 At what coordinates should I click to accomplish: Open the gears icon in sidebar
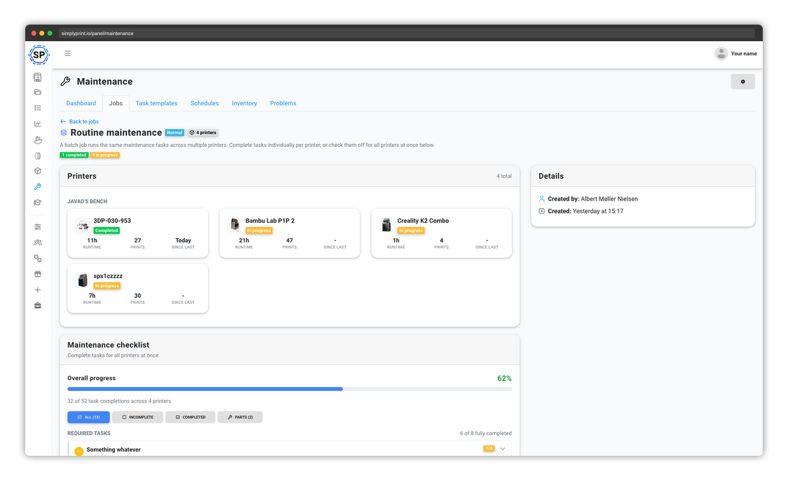coord(38,258)
